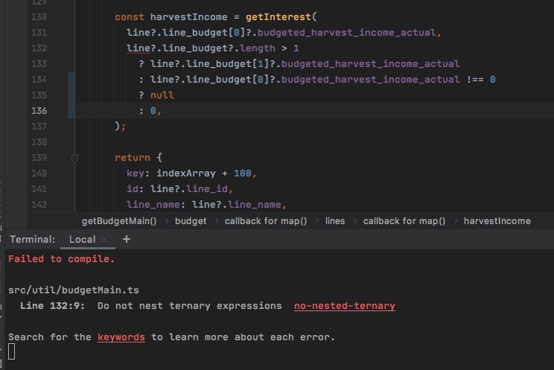
Task: Select the harvestIncome breadcrumb
Action: tap(497, 221)
